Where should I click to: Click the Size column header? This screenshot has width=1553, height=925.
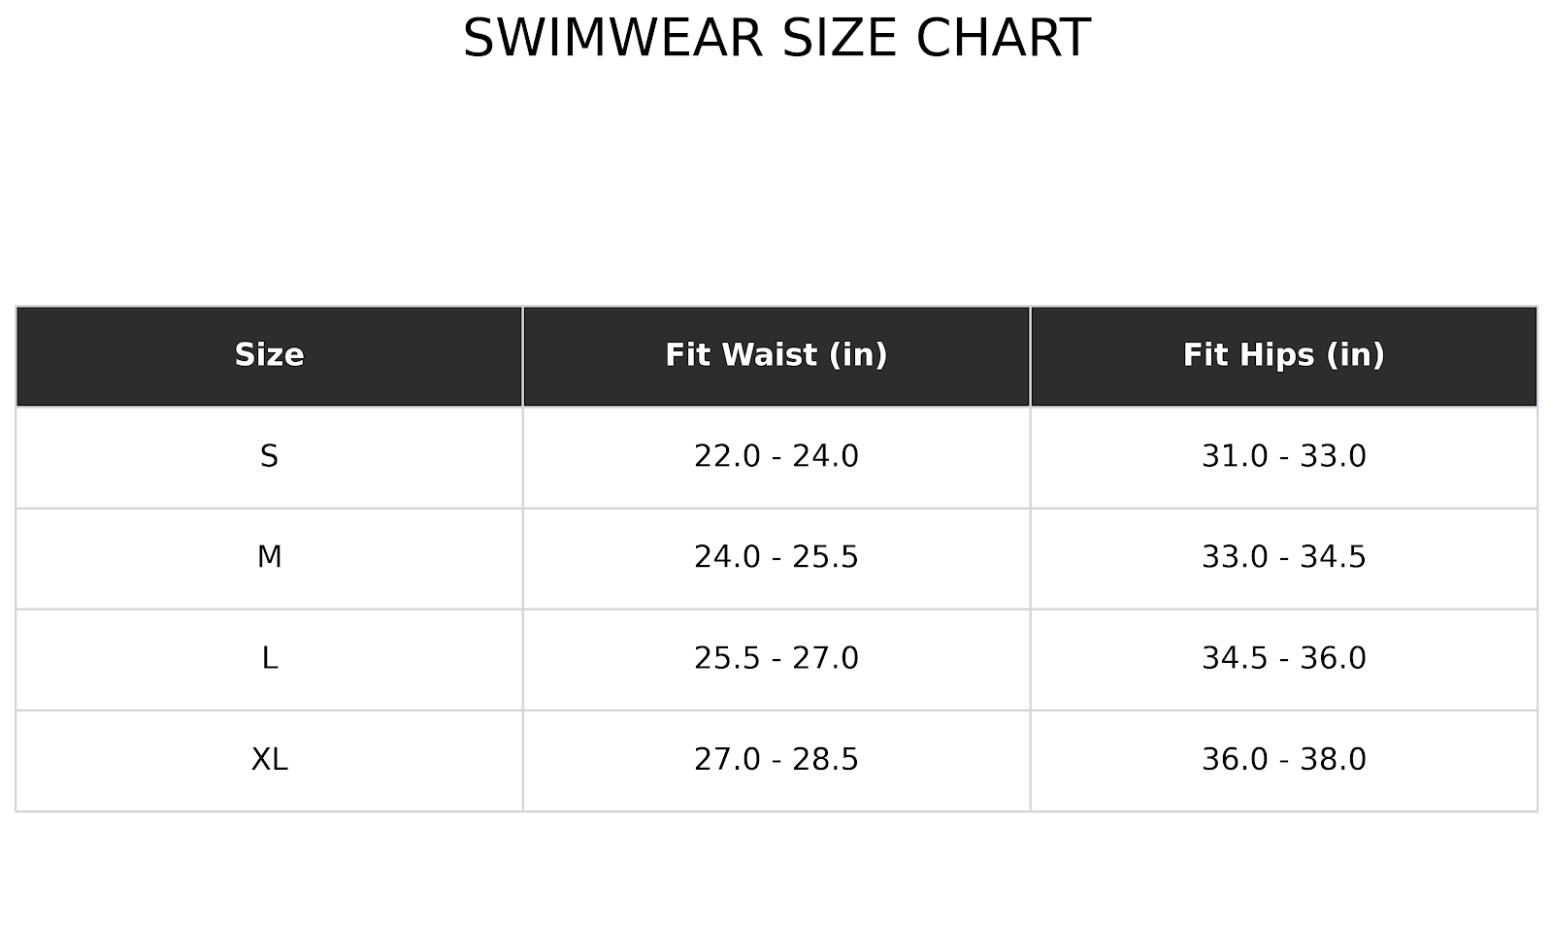click(269, 355)
